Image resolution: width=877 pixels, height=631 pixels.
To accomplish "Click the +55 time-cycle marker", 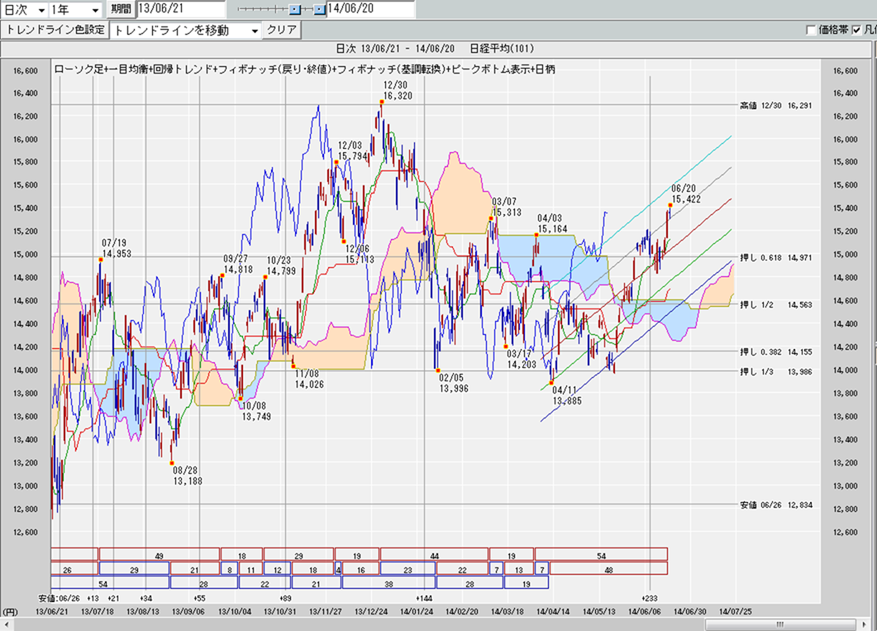I will tap(199, 598).
